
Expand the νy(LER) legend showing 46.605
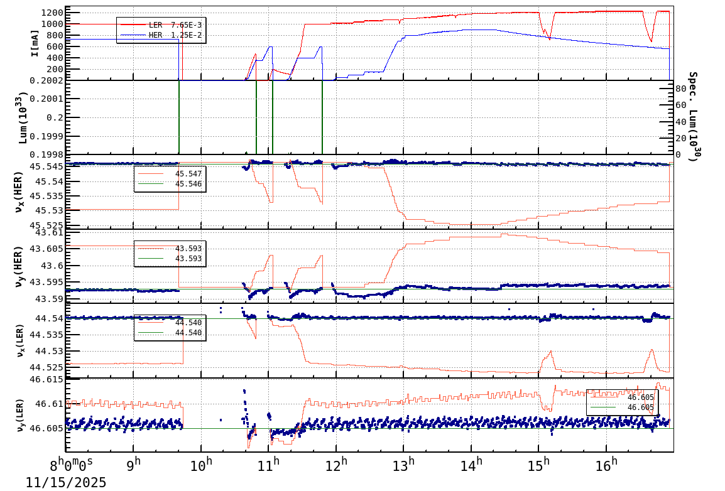tap(621, 402)
